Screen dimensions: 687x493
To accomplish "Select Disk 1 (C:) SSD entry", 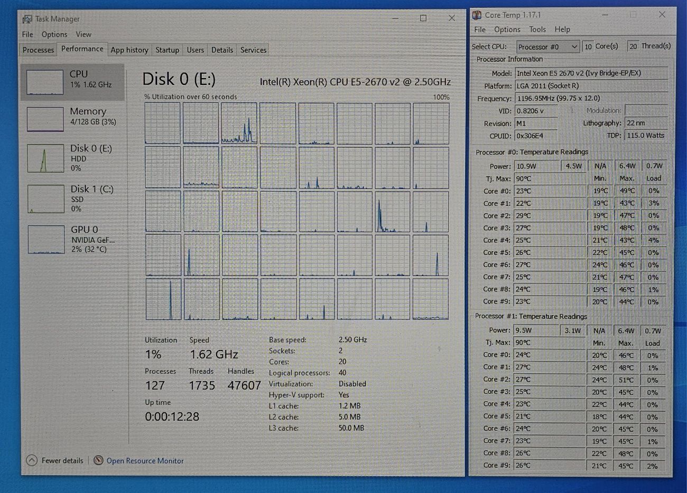I will (x=73, y=198).
